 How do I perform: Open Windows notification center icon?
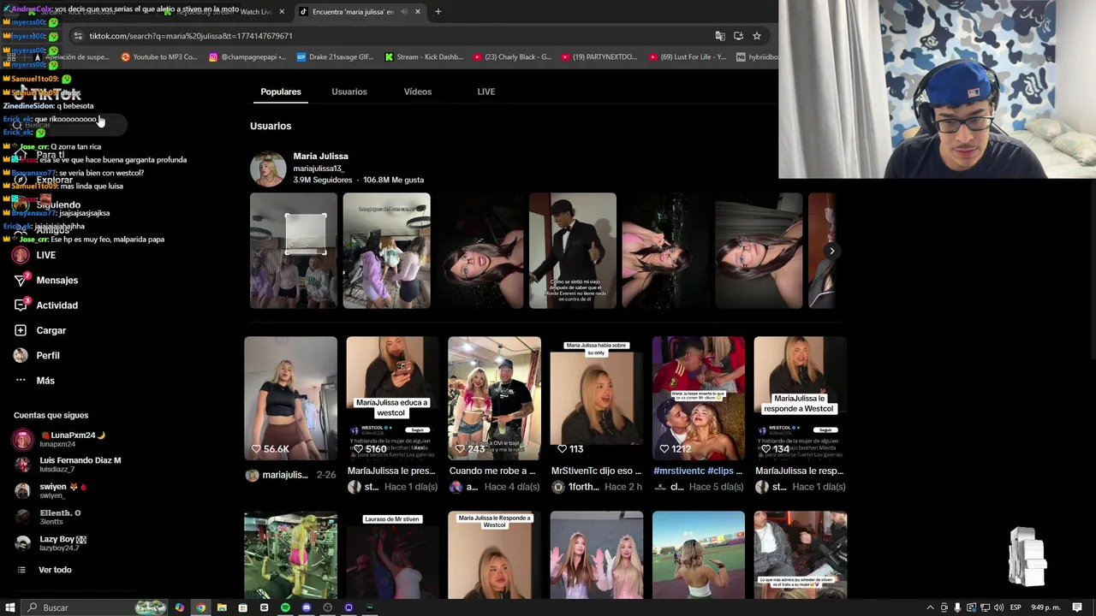point(1077,607)
